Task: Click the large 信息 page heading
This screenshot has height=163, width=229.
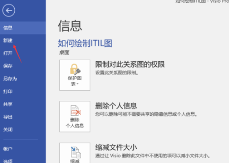Action: (x=70, y=26)
